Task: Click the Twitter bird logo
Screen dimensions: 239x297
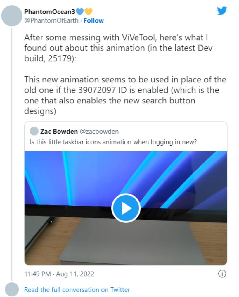Action: point(222,11)
